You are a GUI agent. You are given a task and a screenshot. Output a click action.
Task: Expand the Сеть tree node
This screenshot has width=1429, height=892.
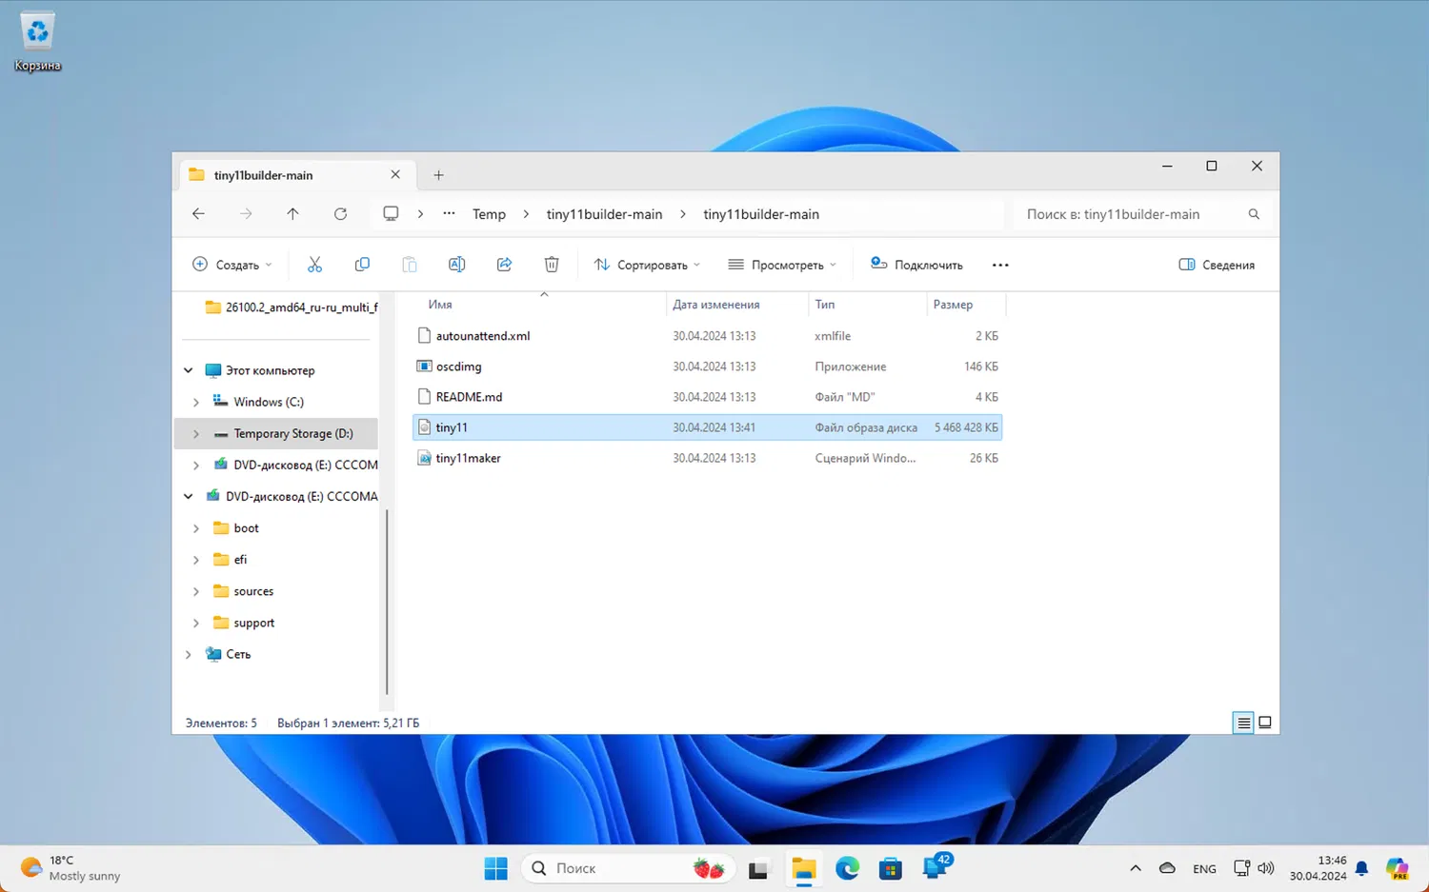tap(189, 654)
